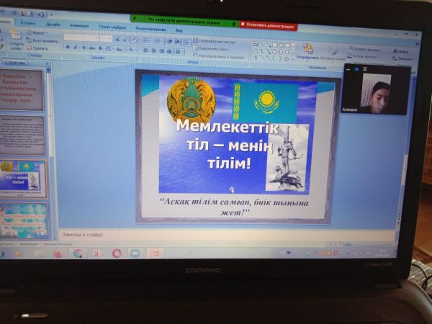This screenshot has width=432, height=324.
Task: Click the Bold formatting button
Action: tap(67, 48)
